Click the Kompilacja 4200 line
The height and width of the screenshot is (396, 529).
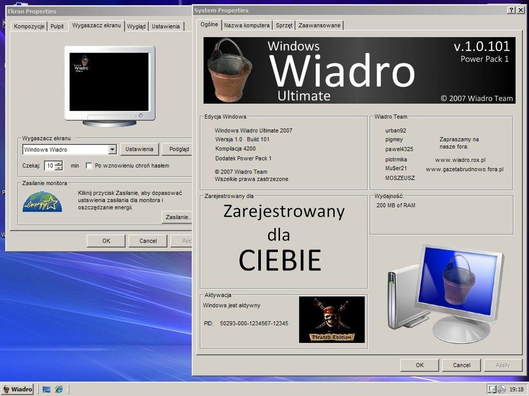pyautogui.click(x=236, y=148)
